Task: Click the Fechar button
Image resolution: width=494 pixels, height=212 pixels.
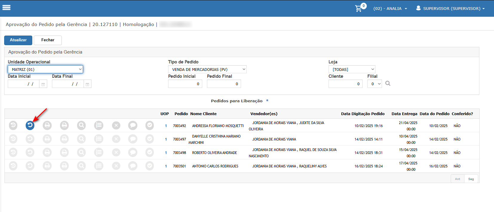Action: pyautogui.click(x=48, y=40)
